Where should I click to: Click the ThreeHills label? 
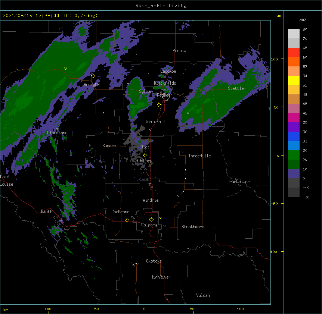(199, 156)
